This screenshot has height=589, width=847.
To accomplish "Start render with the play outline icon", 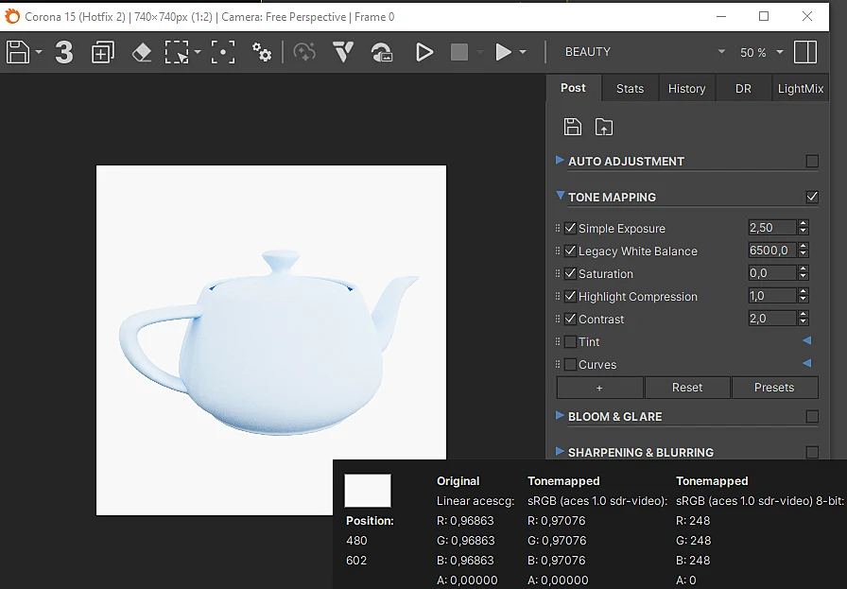I will 424,52.
